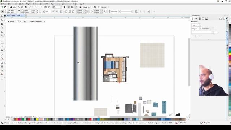Open the Herramientas menu

pos(66,4)
